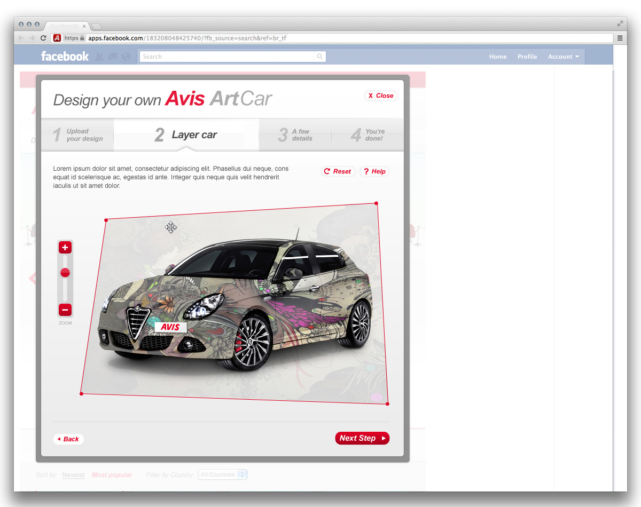Toggle browser fullscreen icon
The width and height of the screenshot is (641, 507).
coord(620,23)
